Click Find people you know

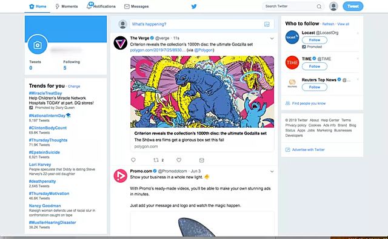309,103
